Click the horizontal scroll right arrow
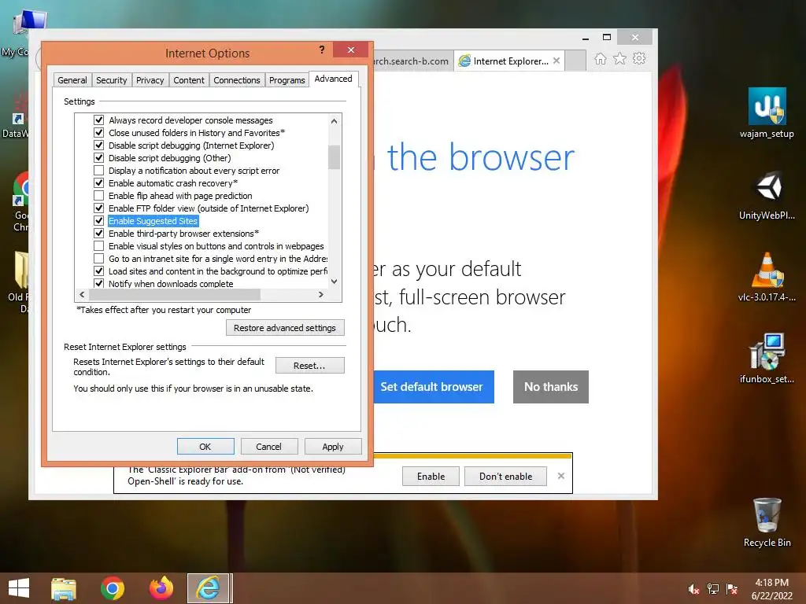This screenshot has width=806, height=604. [x=321, y=294]
